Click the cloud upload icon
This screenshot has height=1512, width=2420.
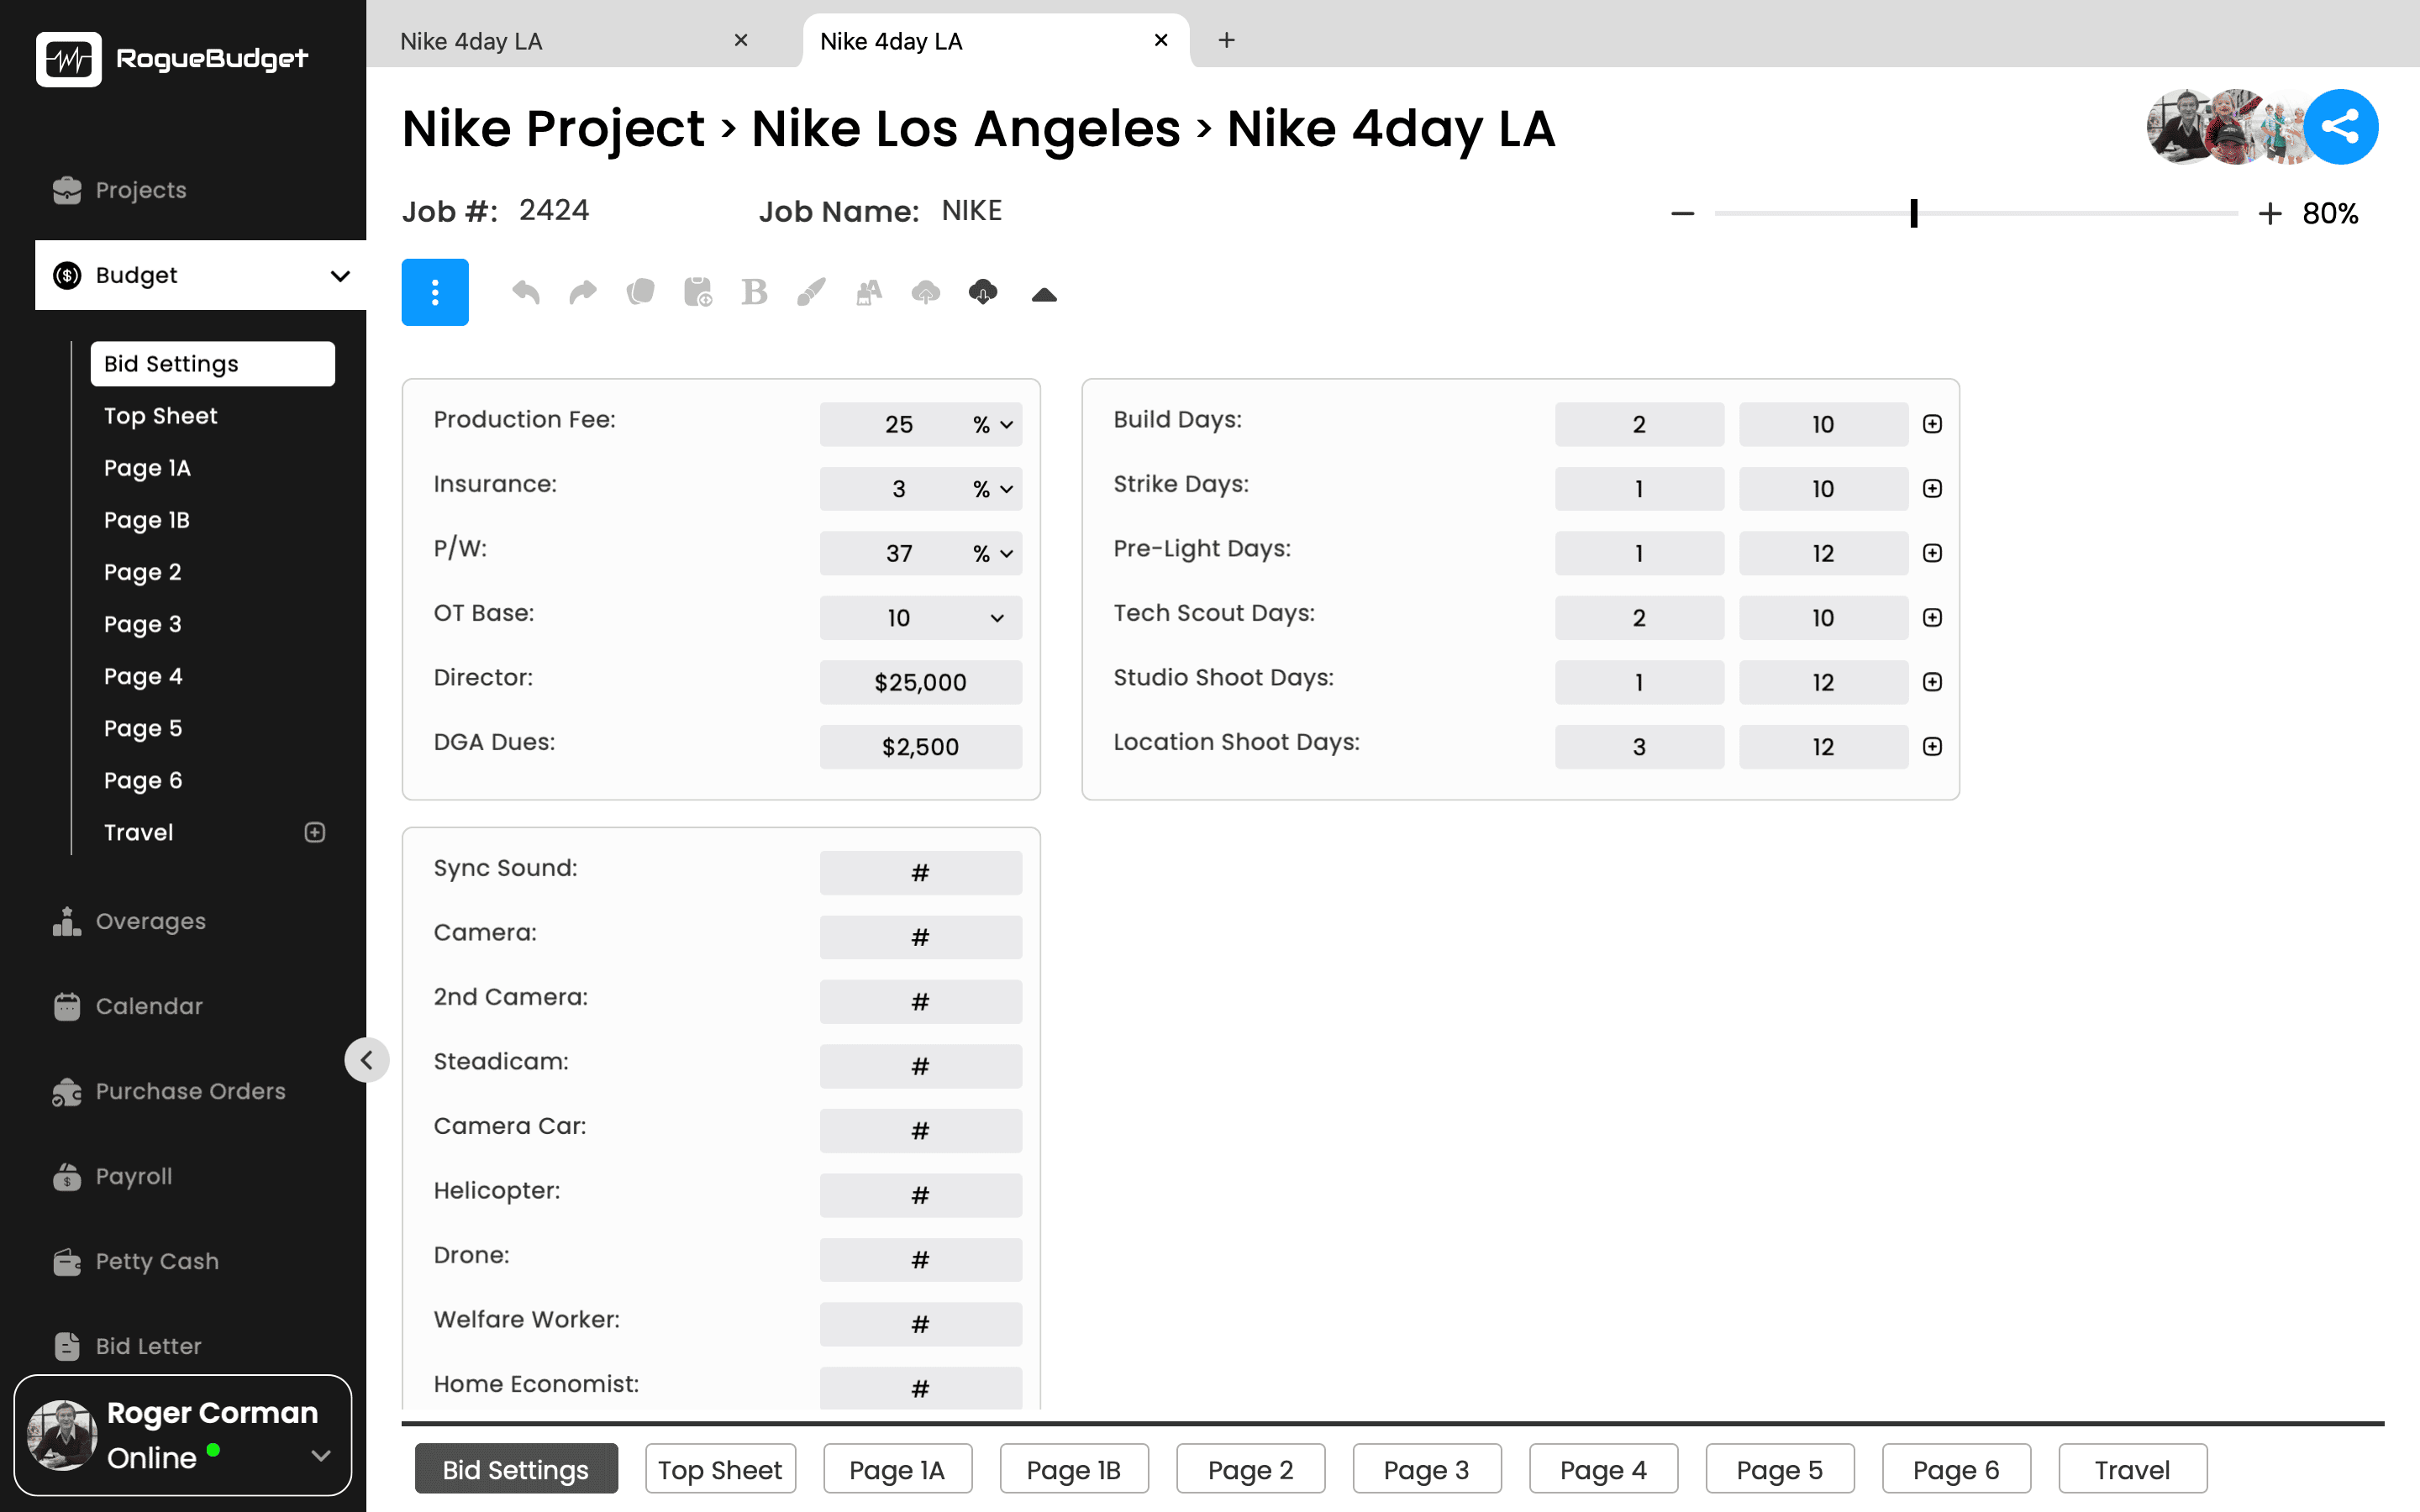point(926,292)
